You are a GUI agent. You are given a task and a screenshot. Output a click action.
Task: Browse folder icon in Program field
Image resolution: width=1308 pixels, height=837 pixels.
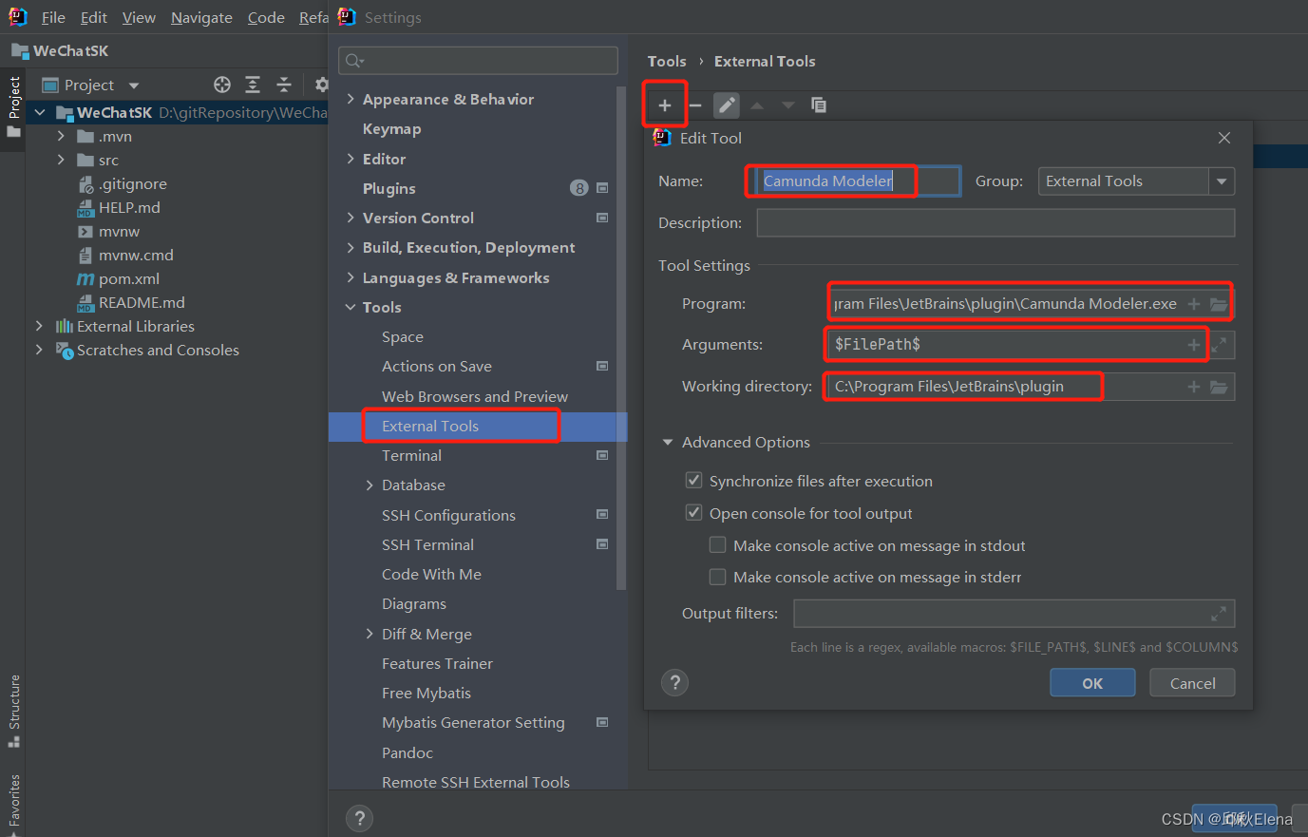1219,304
